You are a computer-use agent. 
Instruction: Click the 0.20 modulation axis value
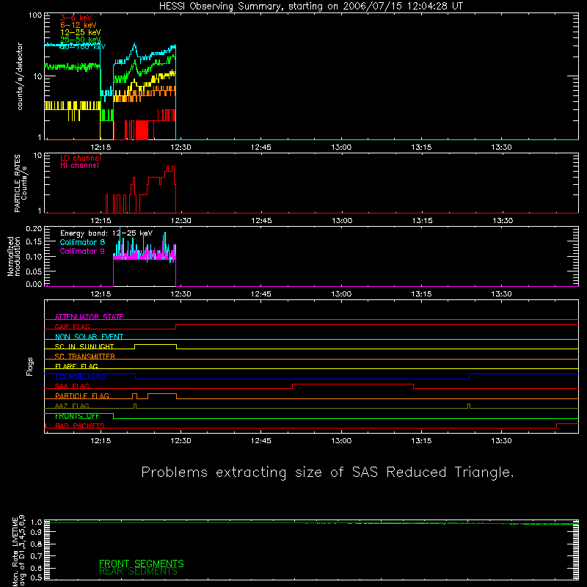pos(34,229)
